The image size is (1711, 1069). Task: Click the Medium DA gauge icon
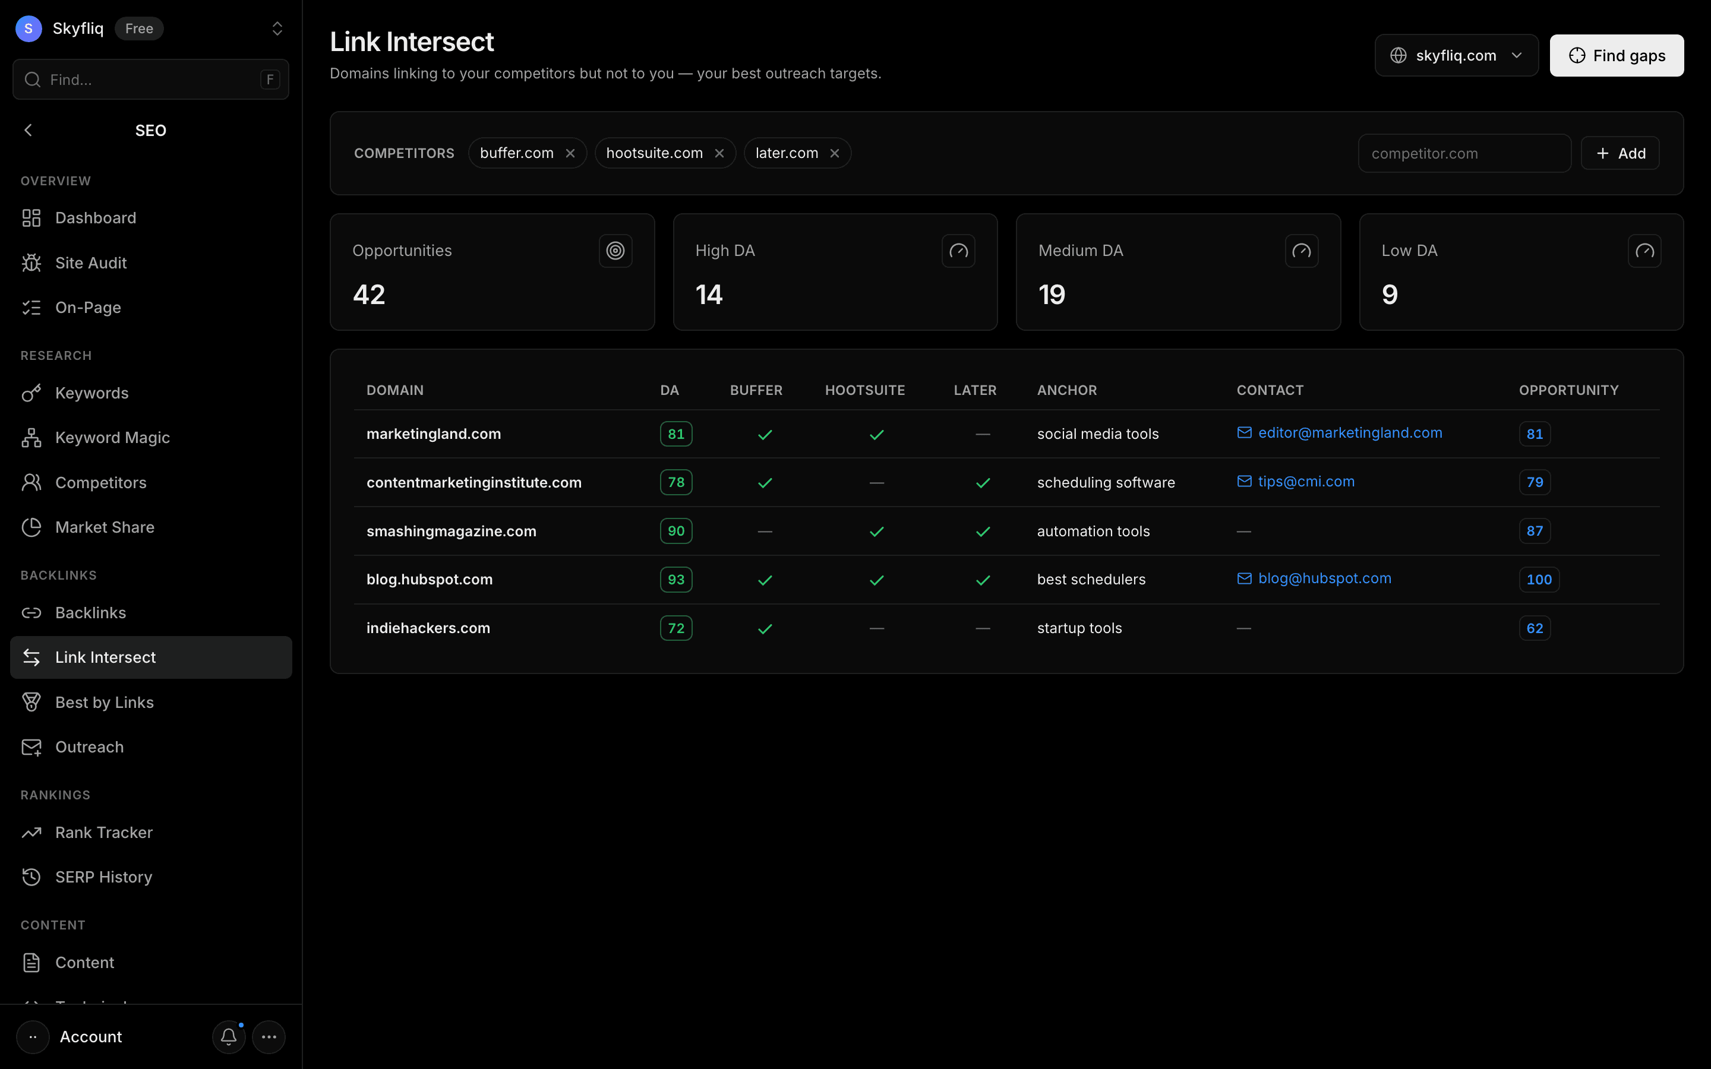(1301, 251)
